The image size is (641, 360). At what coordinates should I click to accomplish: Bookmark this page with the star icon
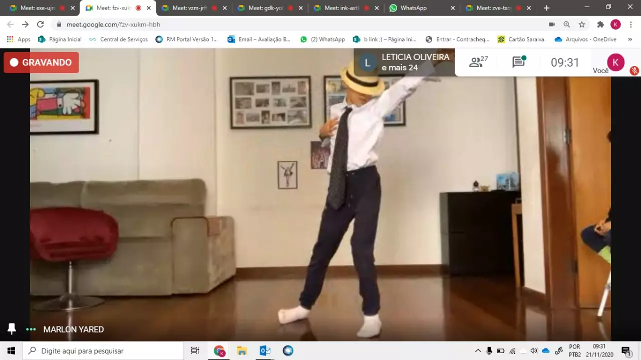tap(581, 25)
